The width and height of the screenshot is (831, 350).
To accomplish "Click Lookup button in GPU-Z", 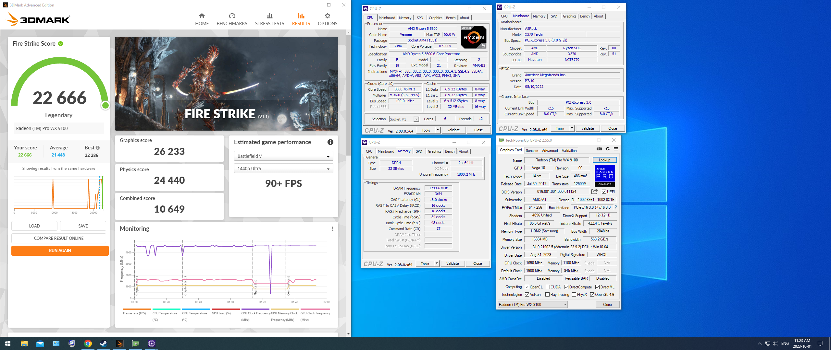I will coord(604,160).
